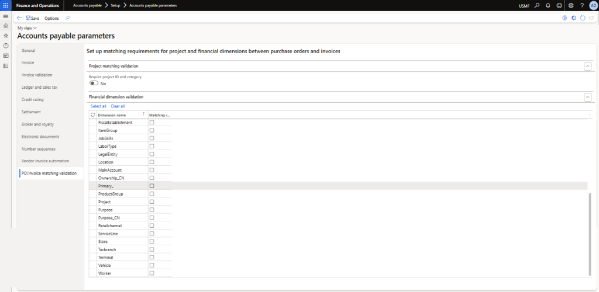Open the app launcher waffle icon
The height and width of the screenshot is (292, 599).
click(5, 5)
